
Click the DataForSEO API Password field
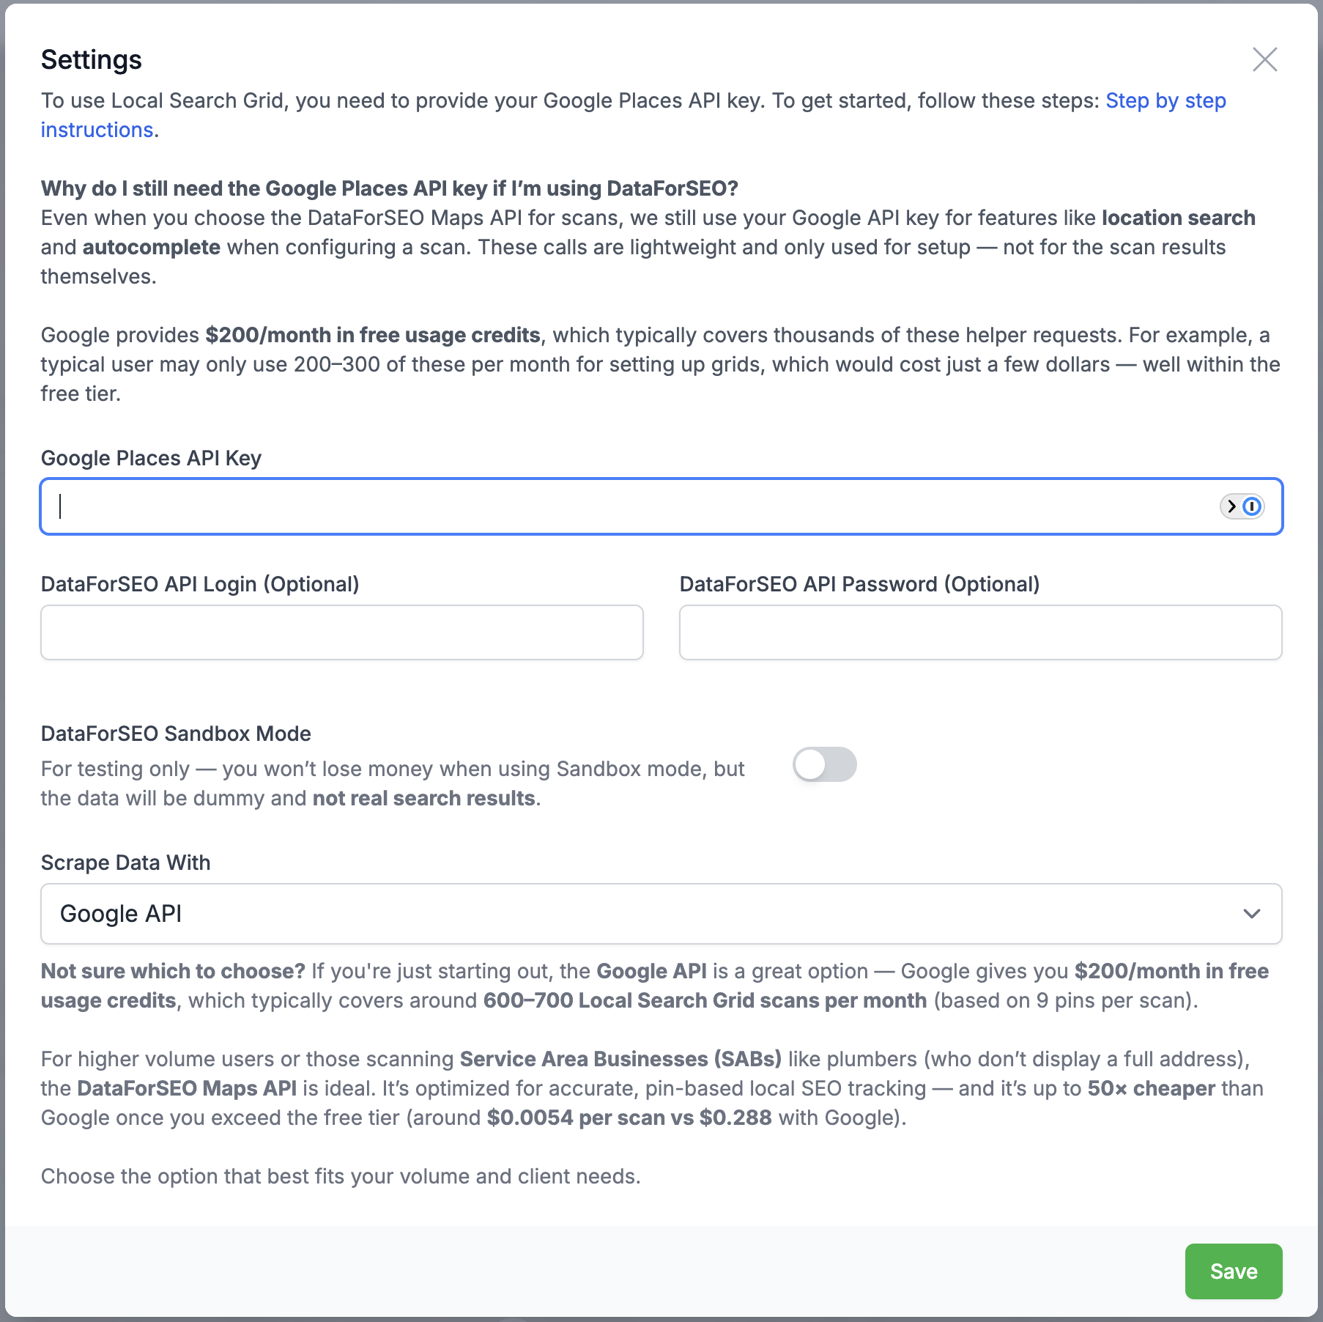(x=979, y=632)
